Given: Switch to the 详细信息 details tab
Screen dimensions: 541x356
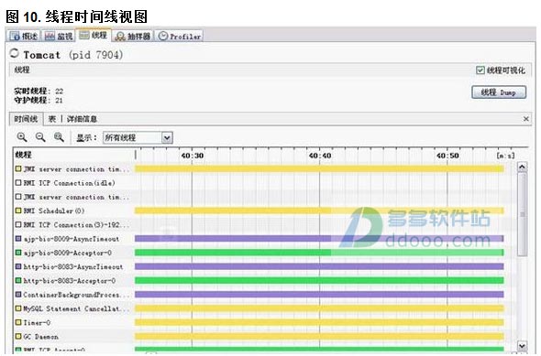Looking at the screenshot, I should point(82,119).
